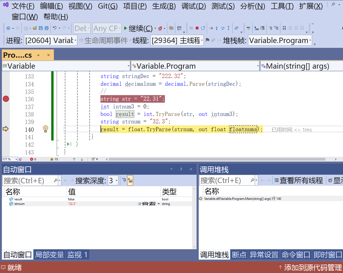
Task: Pin the 自动窗口 panel with its pin icon
Action: pyautogui.click(x=181, y=169)
